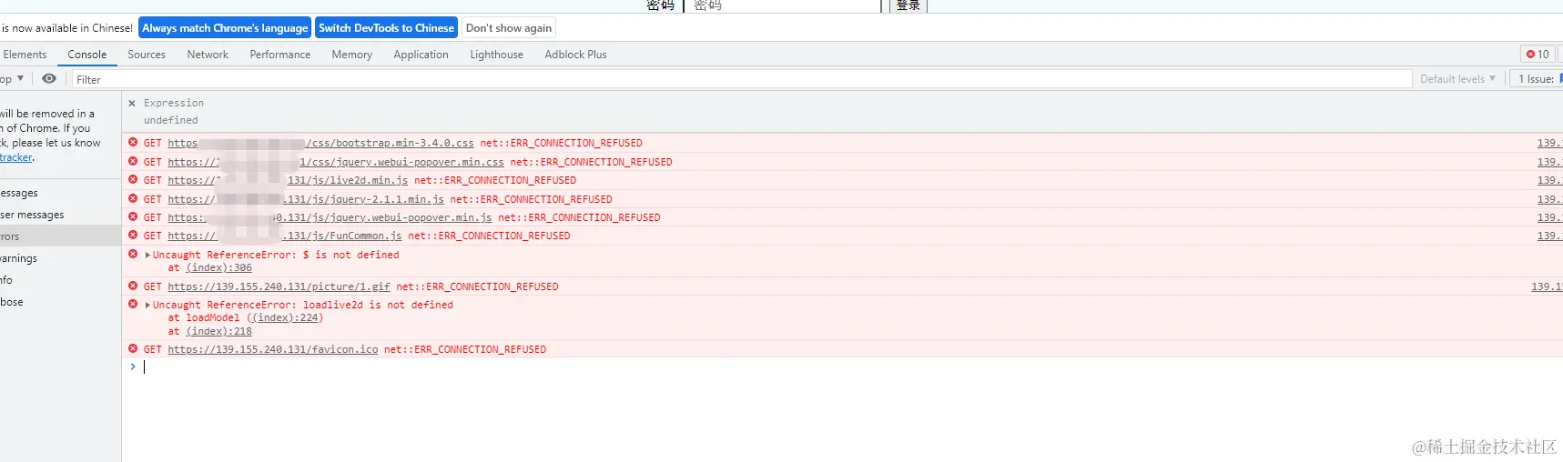Open source location link on bootstrap row
1563x462 pixels.
tap(1549, 144)
